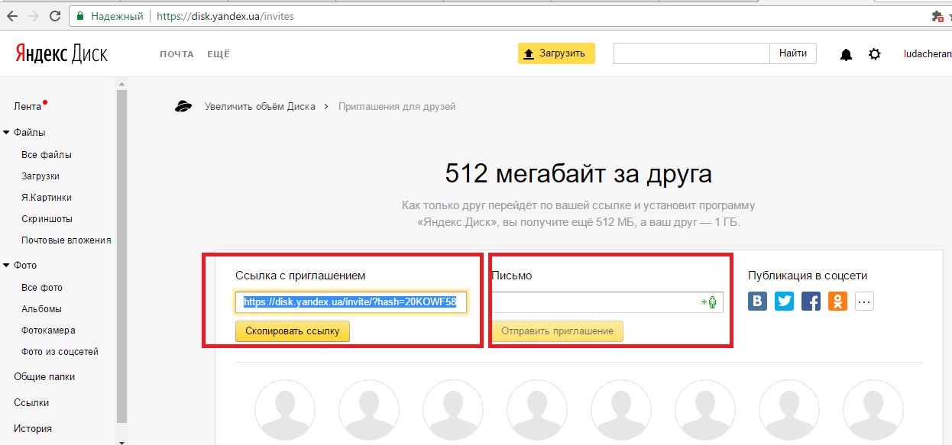Open settings gear icon
This screenshot has width=952, height=445.
(875, 54)
